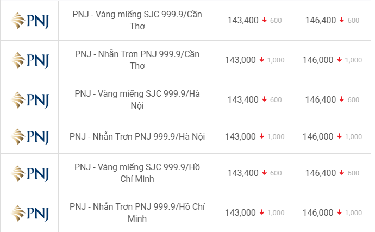
Task: Select buy price 143,000 in Hồ Chí Minh Nhẫn Trơn row
Action: click(240, 212)
